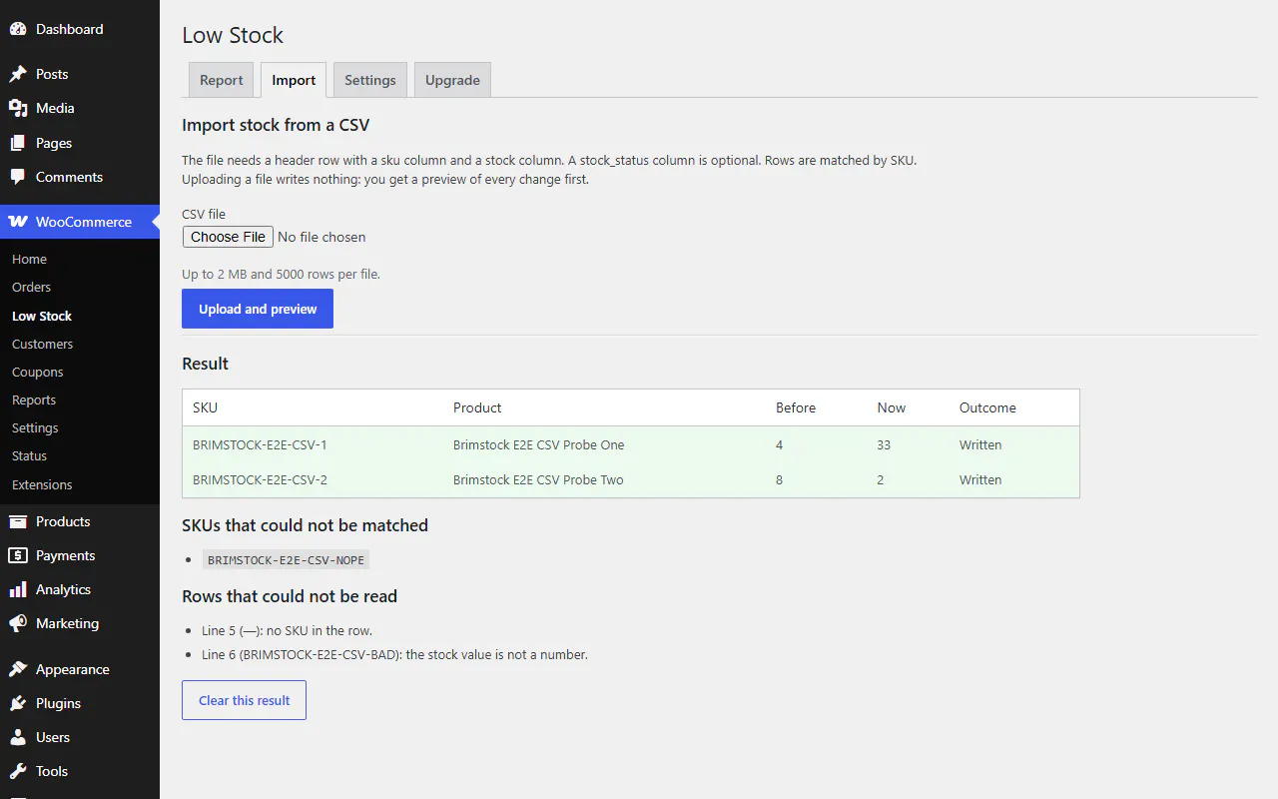1278x799 pixels.
Task: Open WooCommerce Home submenu link
Action: (x=29, y=259)
